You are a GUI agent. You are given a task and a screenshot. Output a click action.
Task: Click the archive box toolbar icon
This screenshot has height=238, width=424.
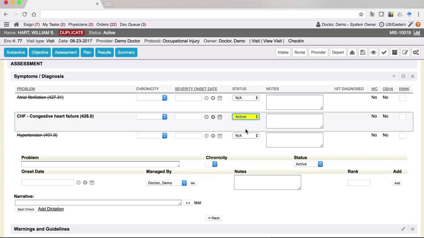pos(395,52)
